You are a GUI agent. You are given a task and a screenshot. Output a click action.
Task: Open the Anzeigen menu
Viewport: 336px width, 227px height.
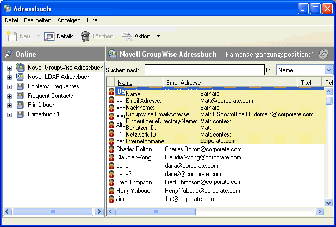(x=69, y=20)
